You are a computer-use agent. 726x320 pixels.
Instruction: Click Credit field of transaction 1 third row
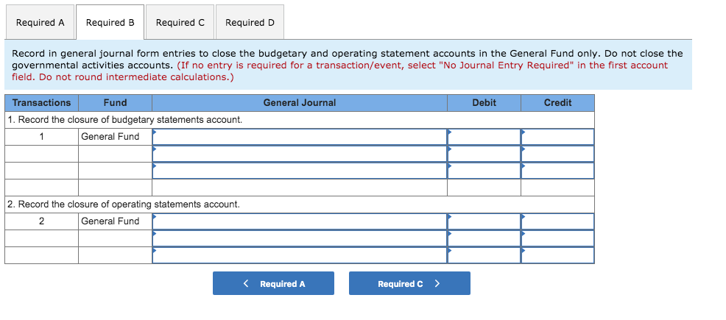557,171
